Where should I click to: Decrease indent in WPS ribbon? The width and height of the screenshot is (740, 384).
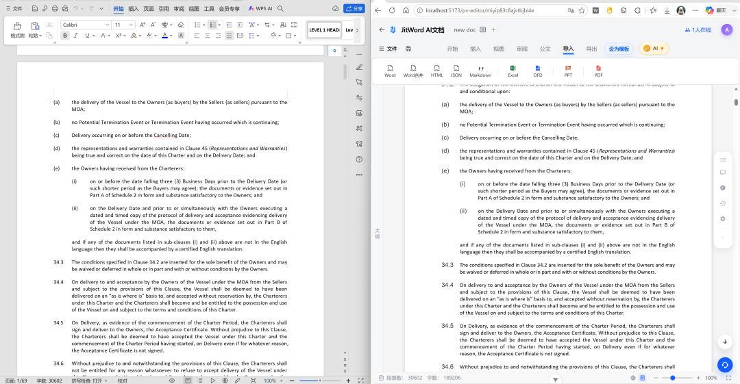(229, 25)
